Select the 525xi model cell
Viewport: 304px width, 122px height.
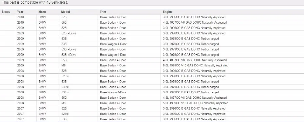pyautogui.click(x=65, y=114)
